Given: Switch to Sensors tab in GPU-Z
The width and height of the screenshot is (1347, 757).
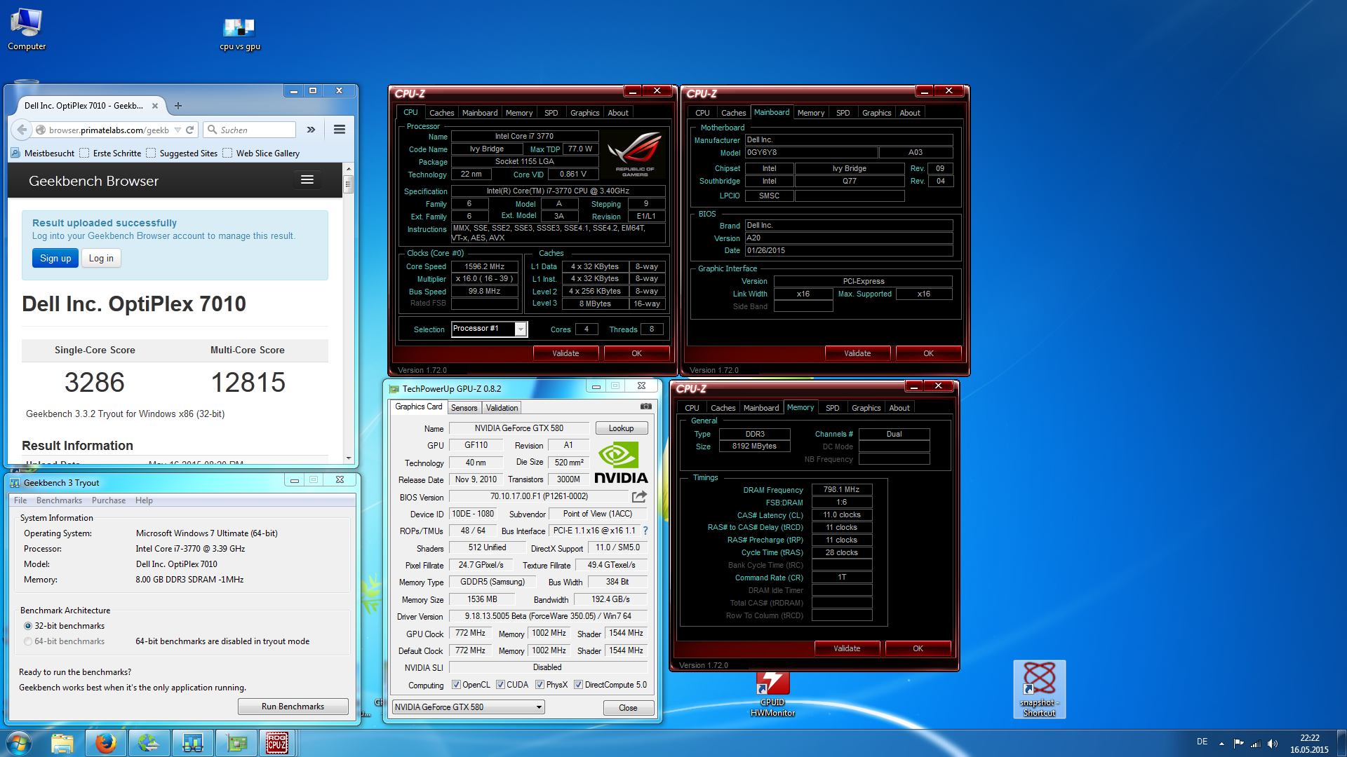Looking at the screenshot, I should click(464, 408).
